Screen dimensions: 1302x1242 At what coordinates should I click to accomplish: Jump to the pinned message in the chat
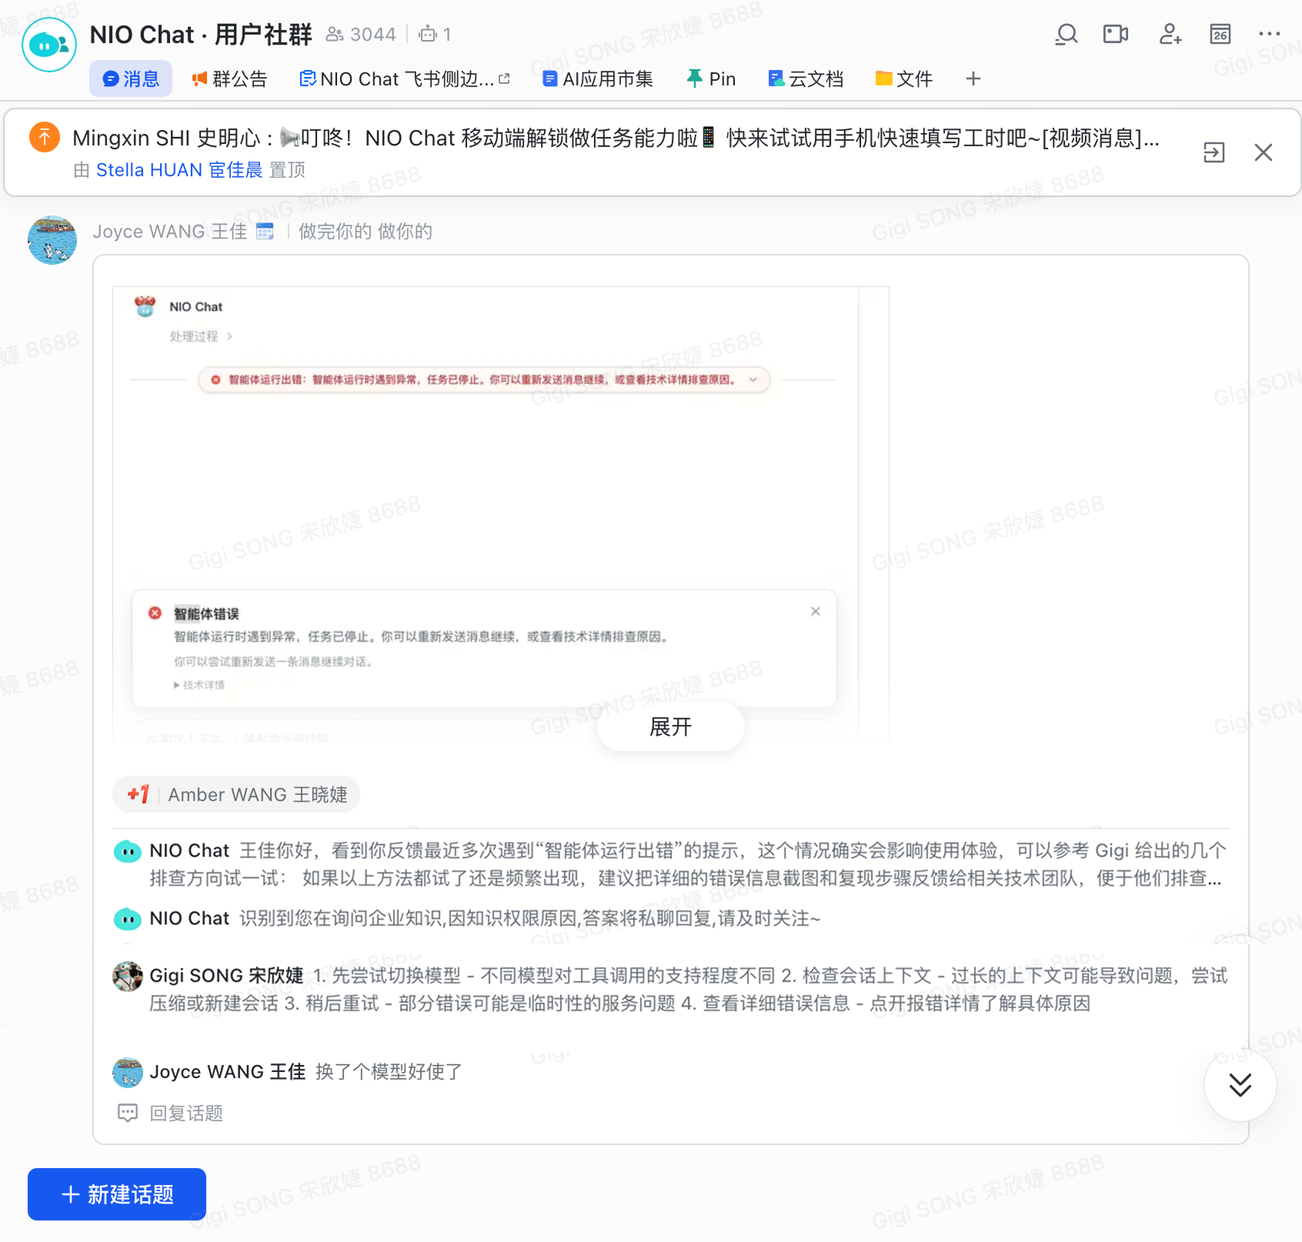pyautogui.click(x=1214, y=152)
